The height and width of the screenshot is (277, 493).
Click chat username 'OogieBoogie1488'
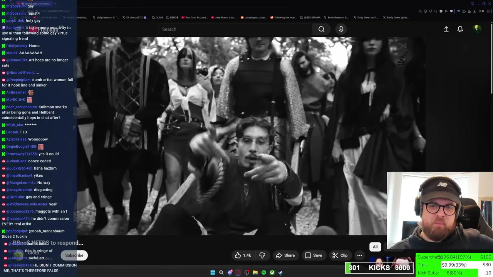coord(21,147)
